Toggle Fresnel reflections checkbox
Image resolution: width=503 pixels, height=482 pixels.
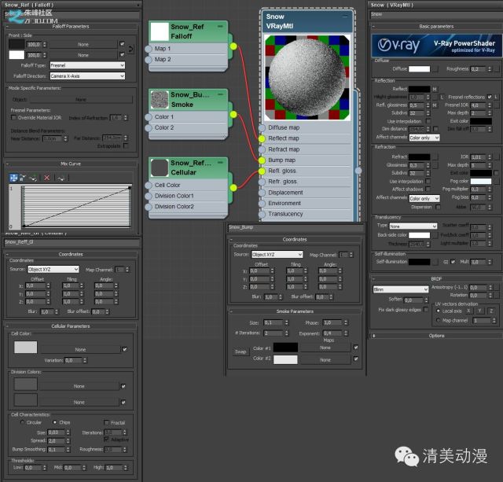click(x=490, y=97)
